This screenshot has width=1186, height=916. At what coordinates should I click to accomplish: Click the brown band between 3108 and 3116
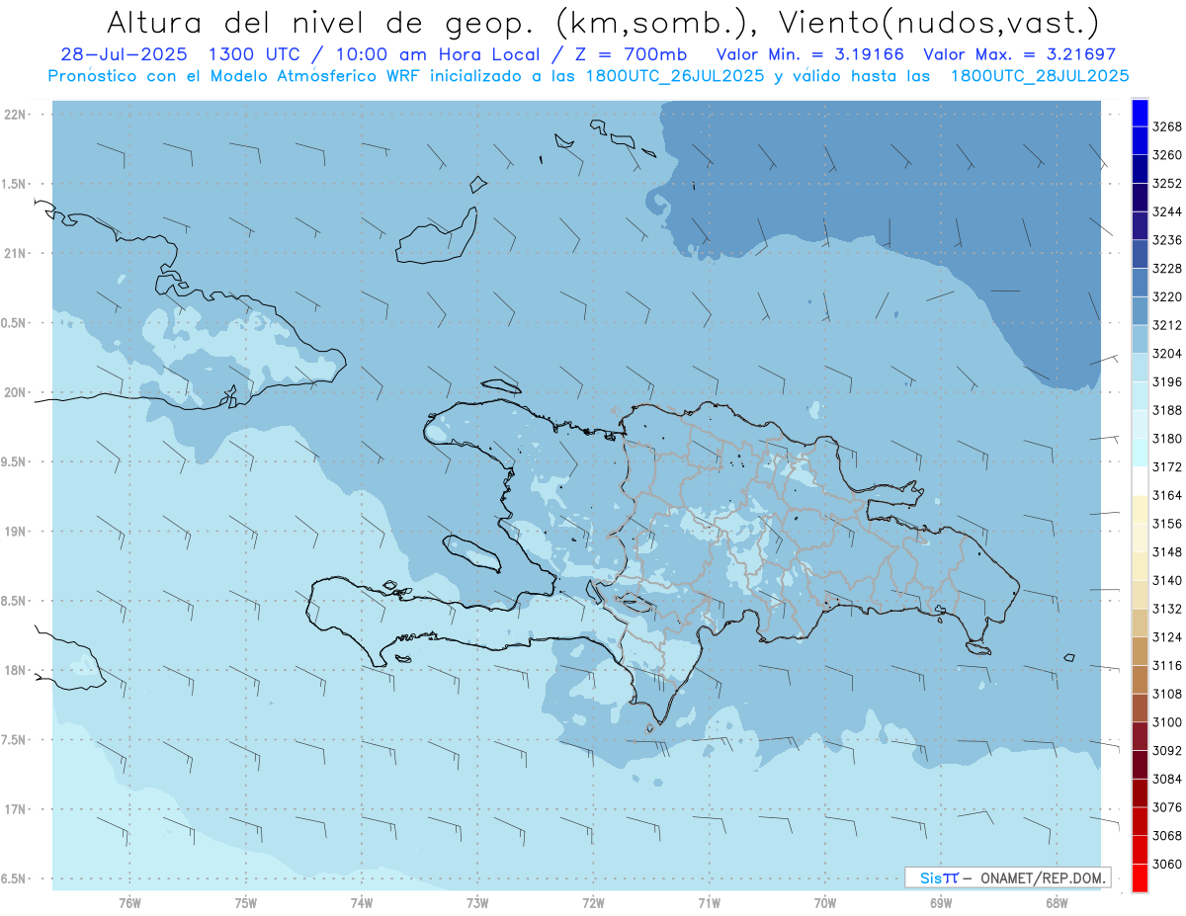click(x=1140, y=679)
